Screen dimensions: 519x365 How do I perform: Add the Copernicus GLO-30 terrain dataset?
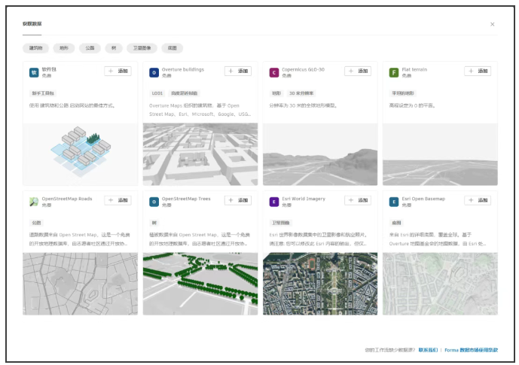pyautogui.click(x=358, y=71)
